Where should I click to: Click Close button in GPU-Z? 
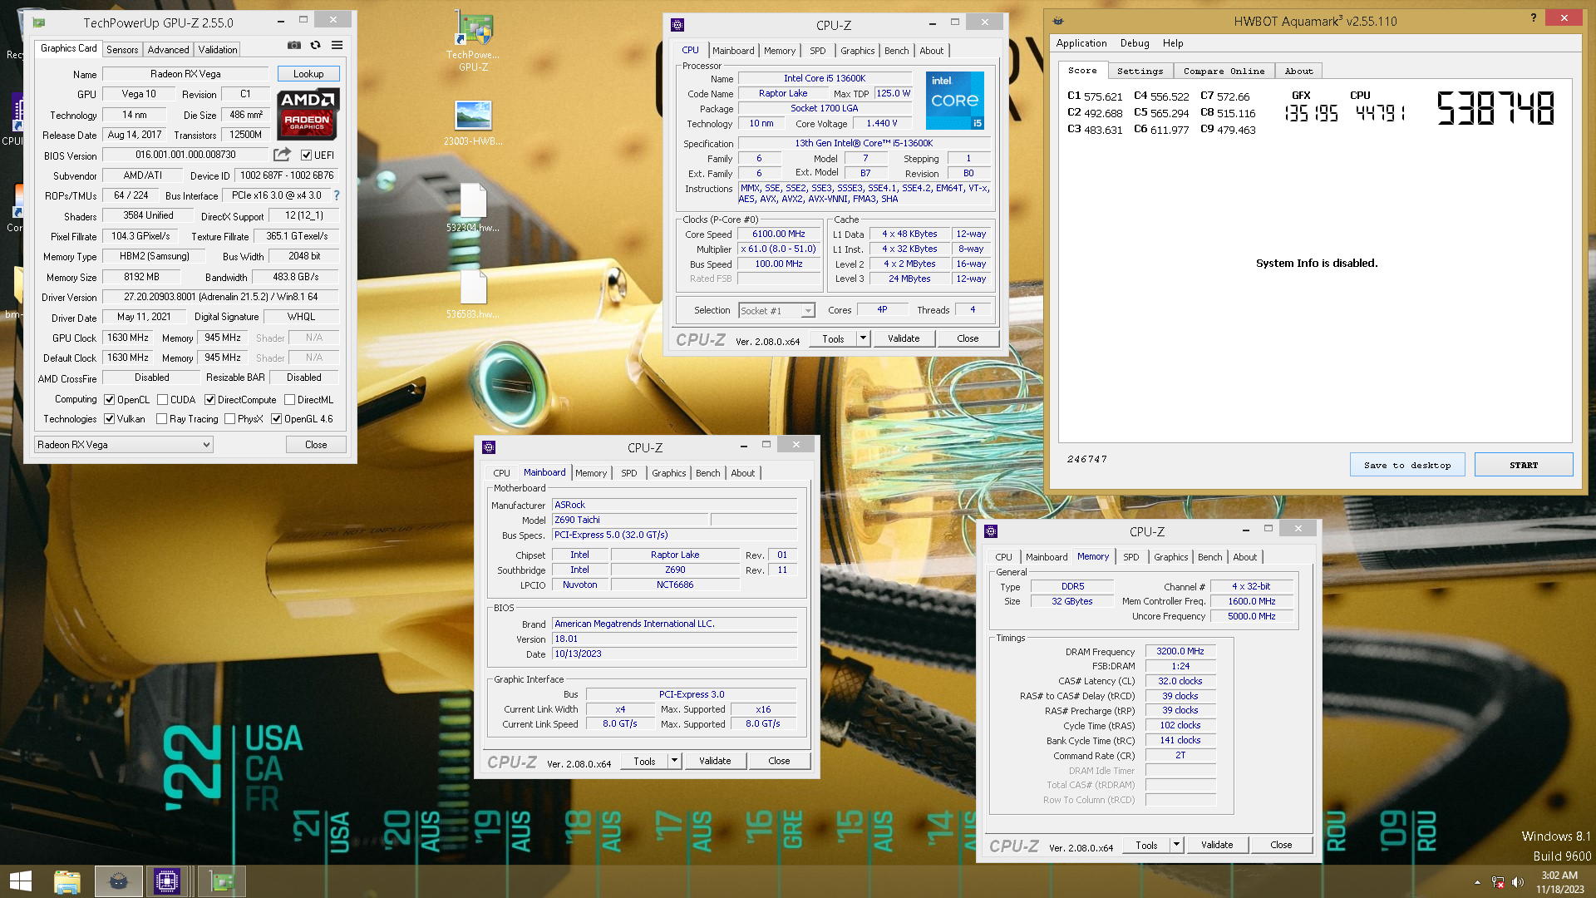(x=316, y=445)
